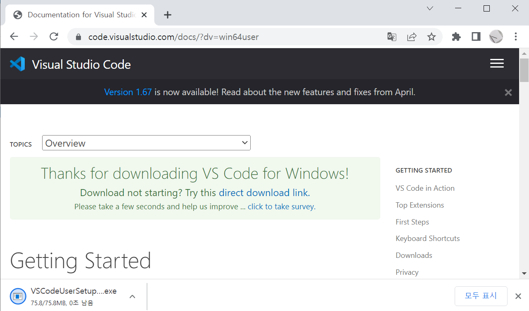This screenshot has height=311, width=529.
Task: Expand the Topics Overview dropdown
Action: (x=146, y=143)
